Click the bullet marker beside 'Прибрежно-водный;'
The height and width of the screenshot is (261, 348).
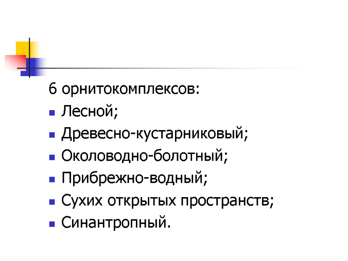[52, 180]
